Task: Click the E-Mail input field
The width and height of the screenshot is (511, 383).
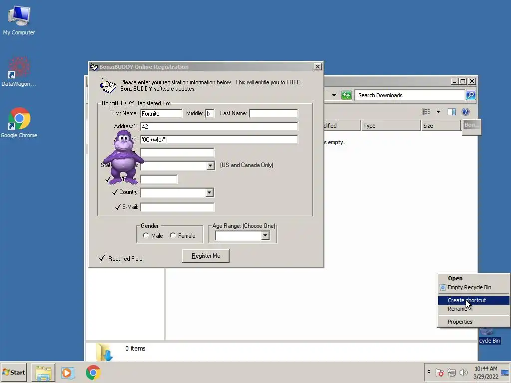Action: pyautogui.click(x=177, y=207)
